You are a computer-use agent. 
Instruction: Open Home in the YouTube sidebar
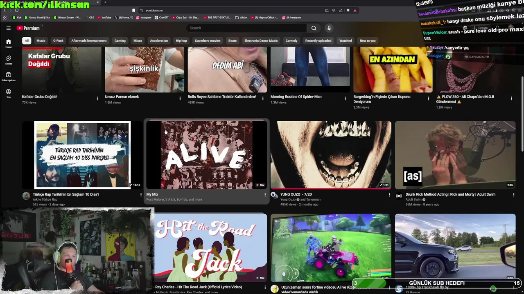pyautogui.click(x=9, y=44)
